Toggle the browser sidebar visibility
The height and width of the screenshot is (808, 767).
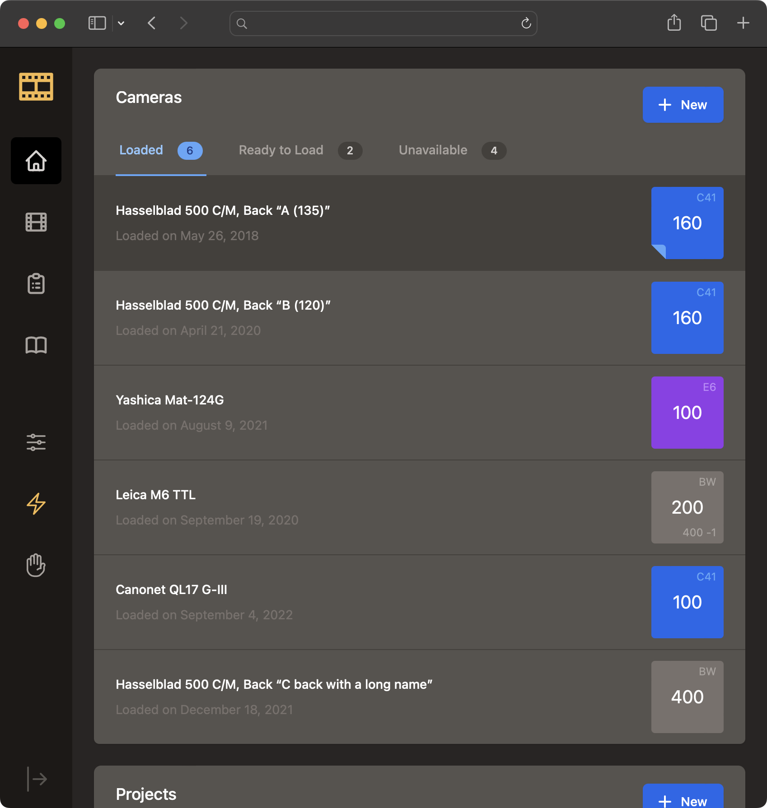pos(96,23)
